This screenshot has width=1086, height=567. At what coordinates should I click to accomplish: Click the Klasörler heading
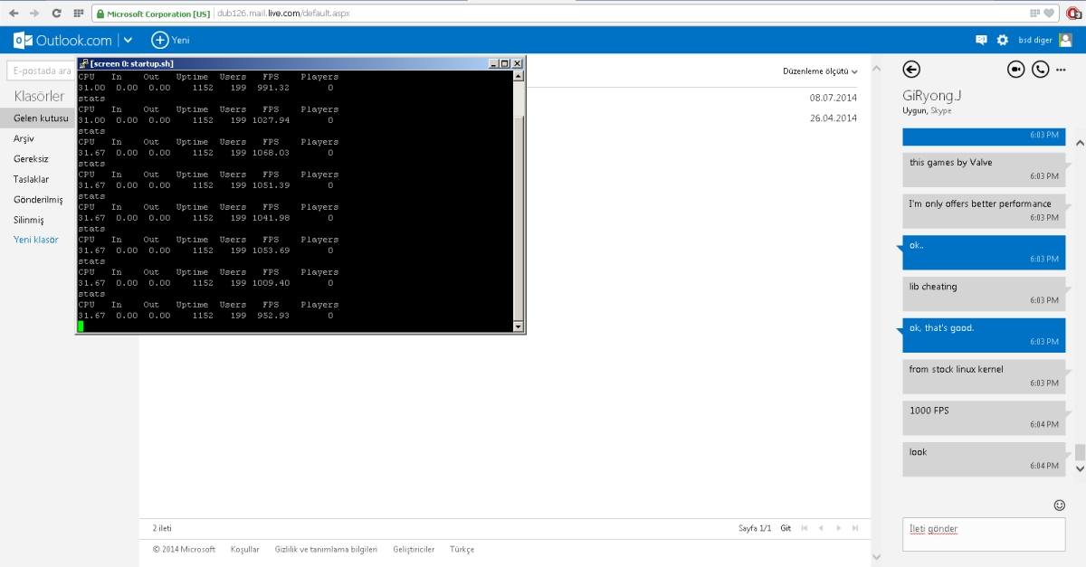(x=39, y=96)
